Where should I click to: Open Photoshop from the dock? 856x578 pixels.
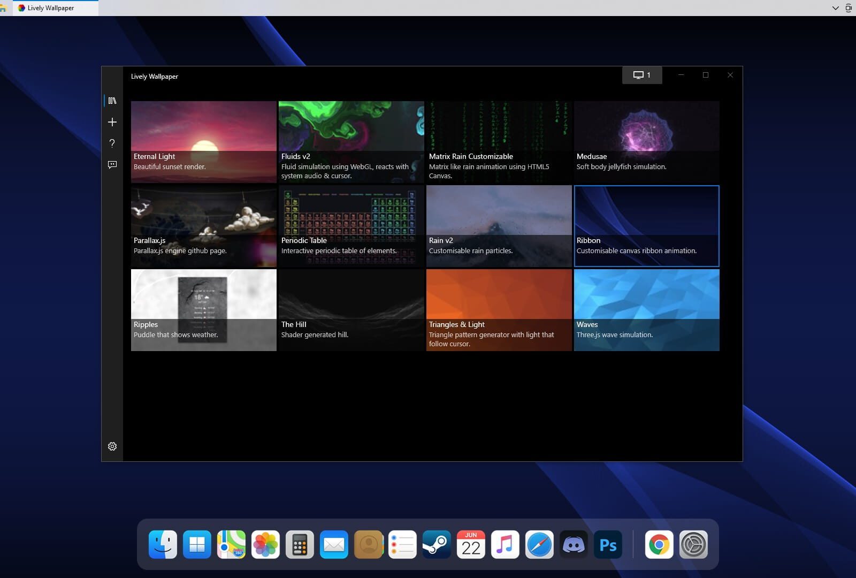pos(608,545)
